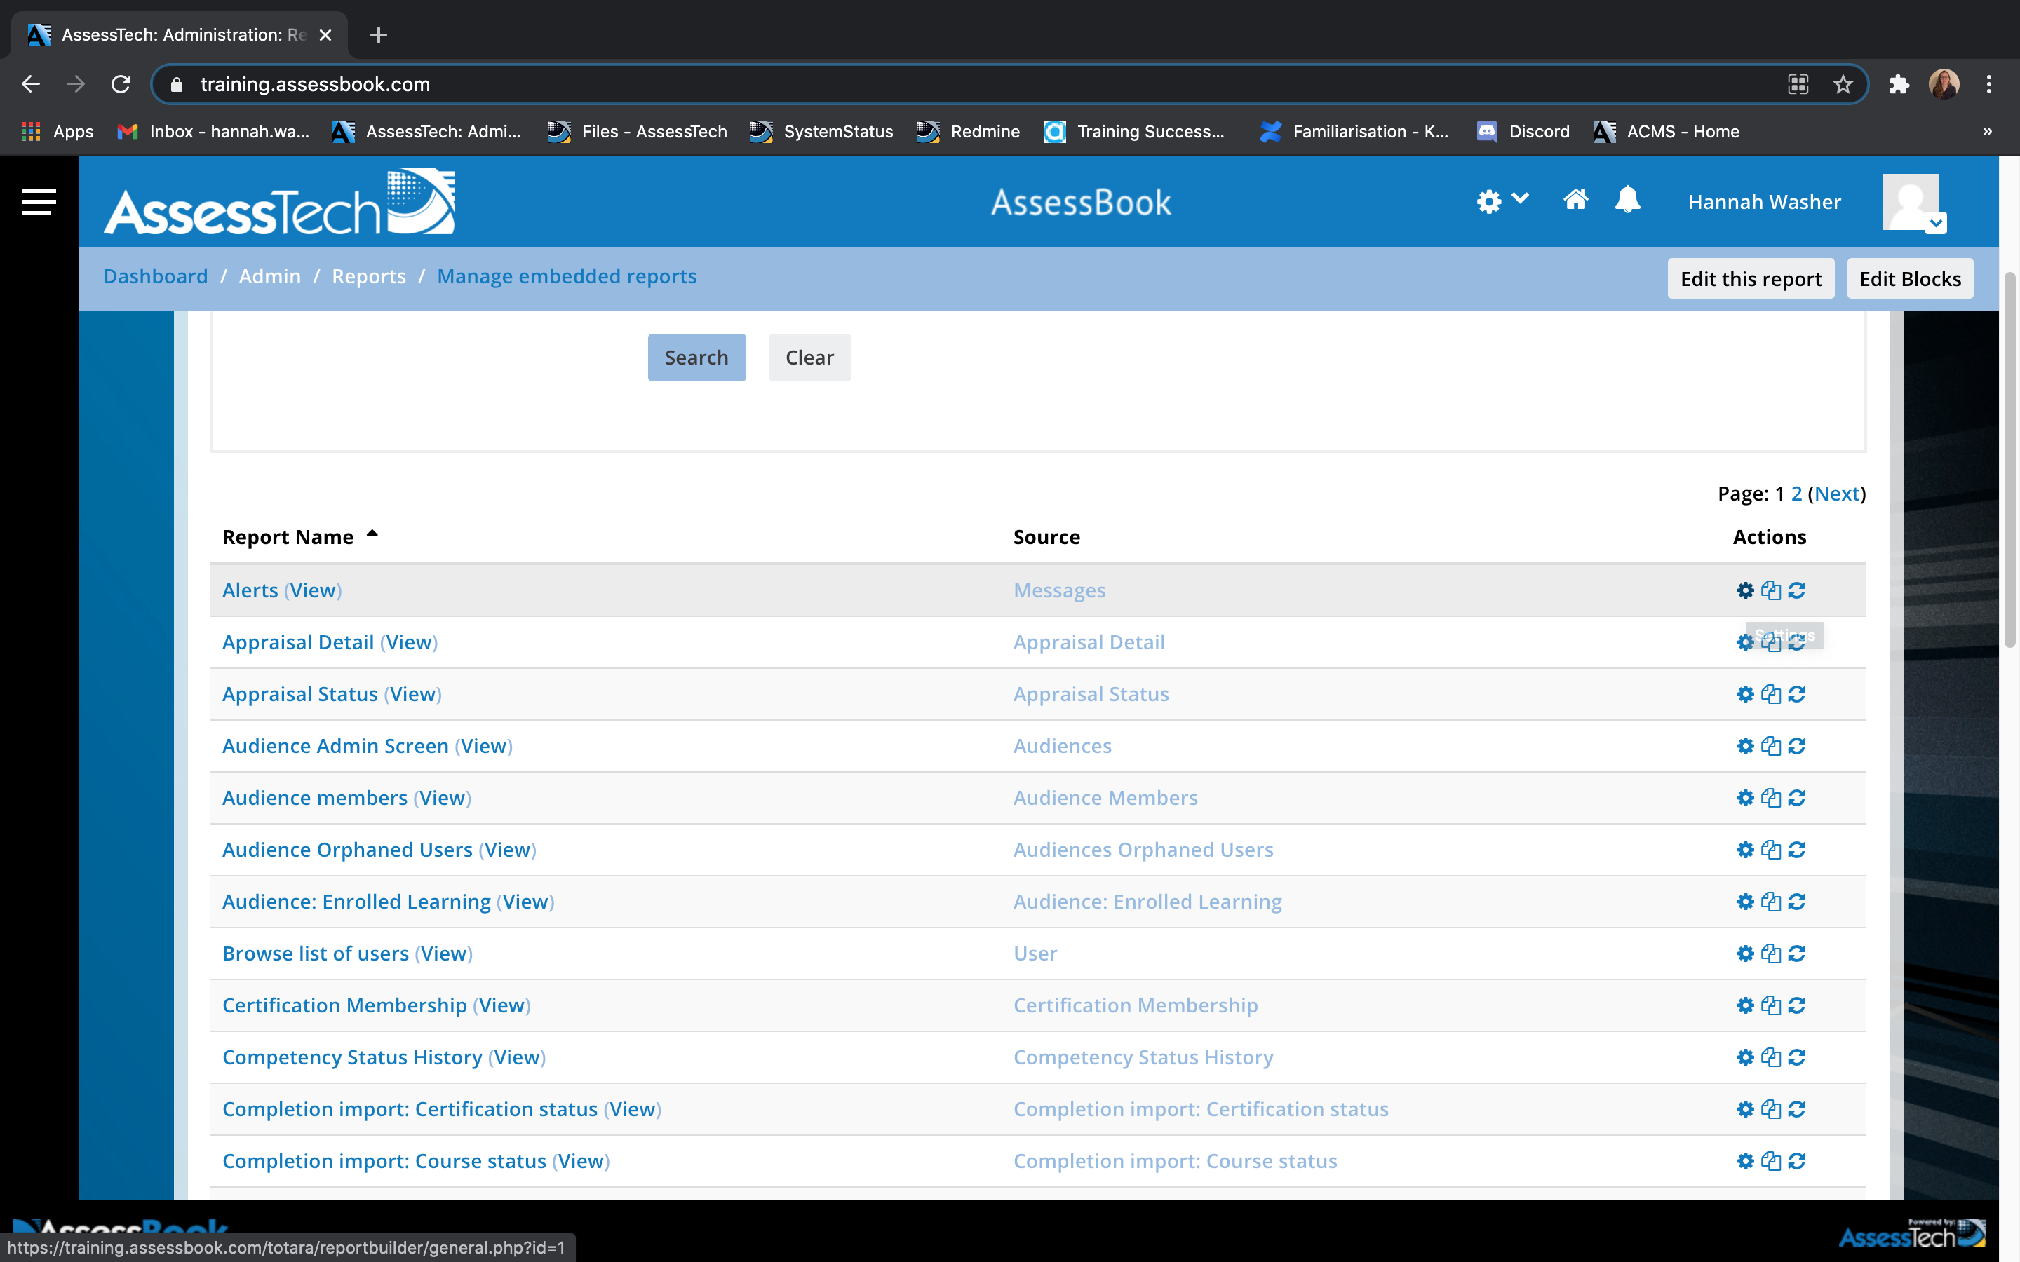Clone the Appraisal Status report
The width and height of the screenshot is (2020, 1262).
point(1770,693)
